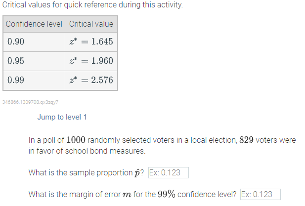305x206 pixels.
Task: Click the 99% text in the second question
Action: pos(166,194)
